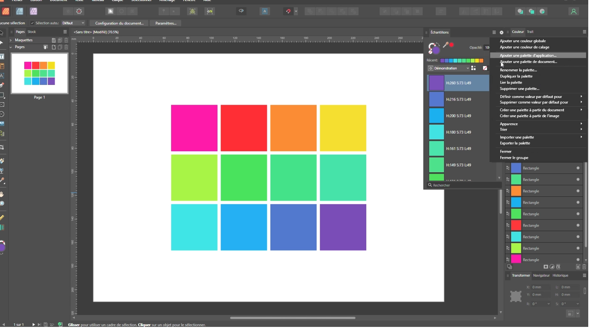593x332 pixels.
Task: Click Configuration du document button
Action: point(119,23)
